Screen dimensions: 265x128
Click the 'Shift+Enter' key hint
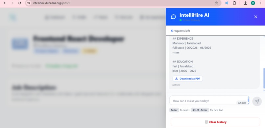coord(200,110)
